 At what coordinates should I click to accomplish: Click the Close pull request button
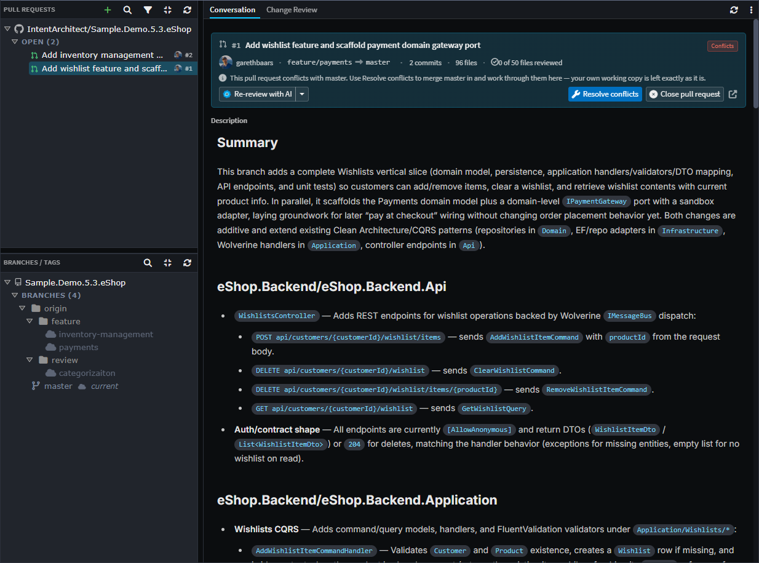coord(685,94)
